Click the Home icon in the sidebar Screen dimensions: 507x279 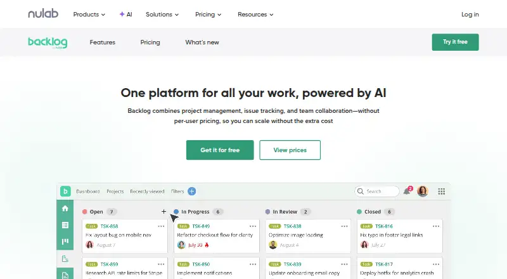click(x=65, y=208)
